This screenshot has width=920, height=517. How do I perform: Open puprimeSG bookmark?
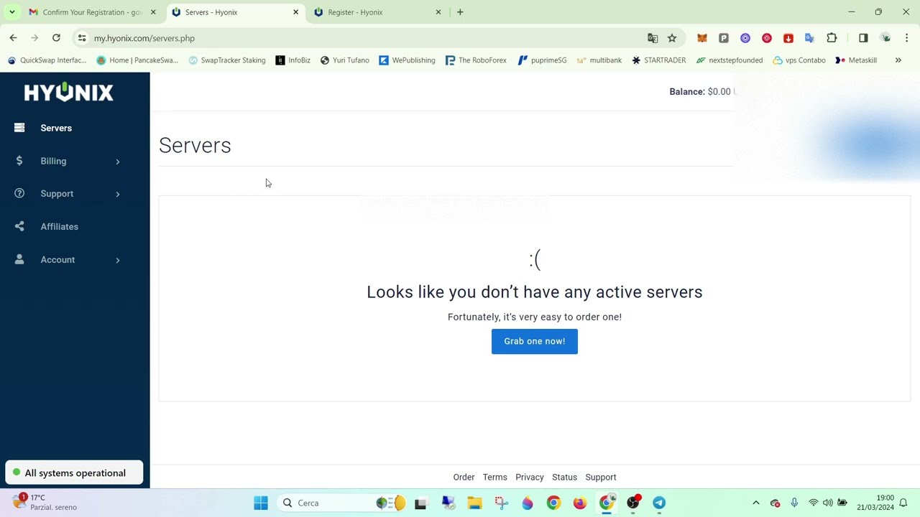click(542, 60)
